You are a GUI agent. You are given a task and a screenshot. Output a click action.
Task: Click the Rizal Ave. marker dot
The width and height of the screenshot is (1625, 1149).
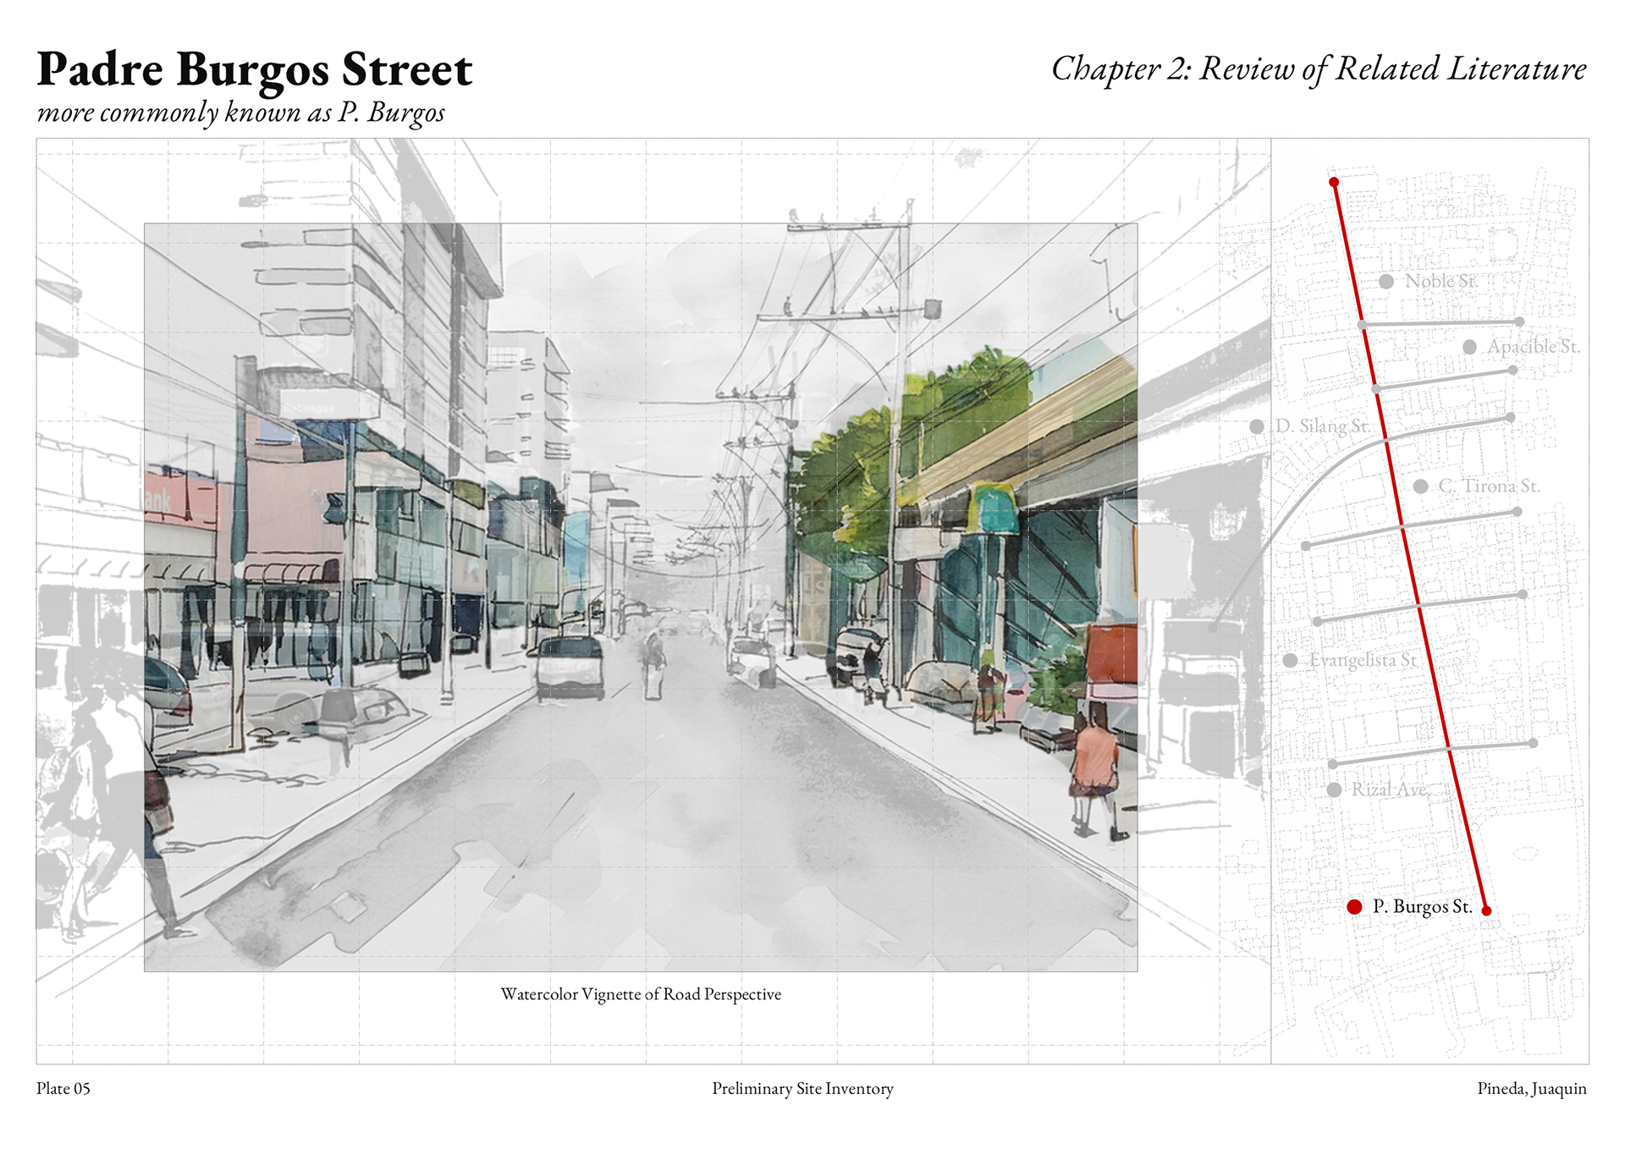[x=1334, y=790]
